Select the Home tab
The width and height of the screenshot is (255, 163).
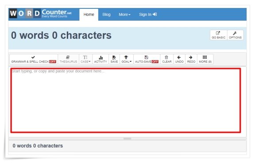pos(89,15)
